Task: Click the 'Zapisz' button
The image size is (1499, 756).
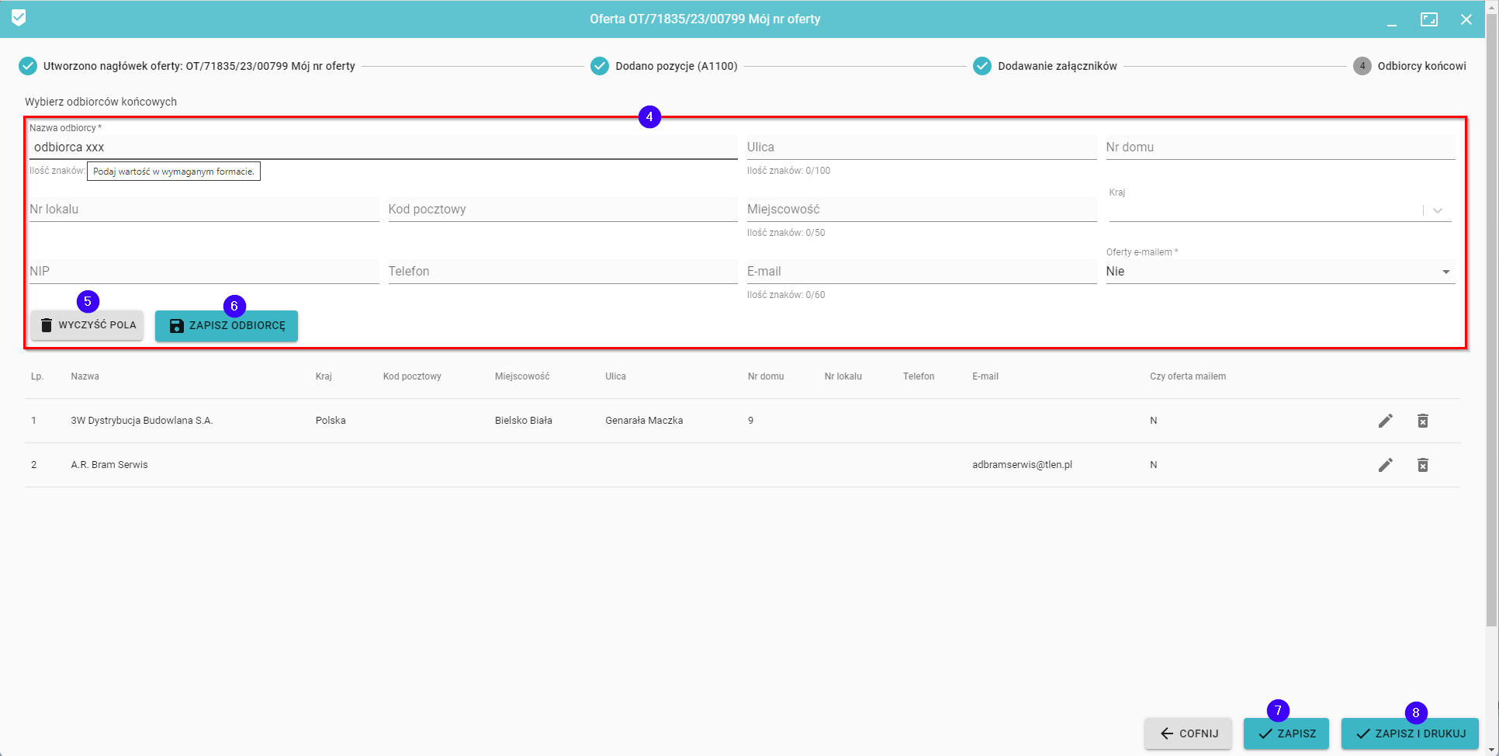Action: 1286,733
